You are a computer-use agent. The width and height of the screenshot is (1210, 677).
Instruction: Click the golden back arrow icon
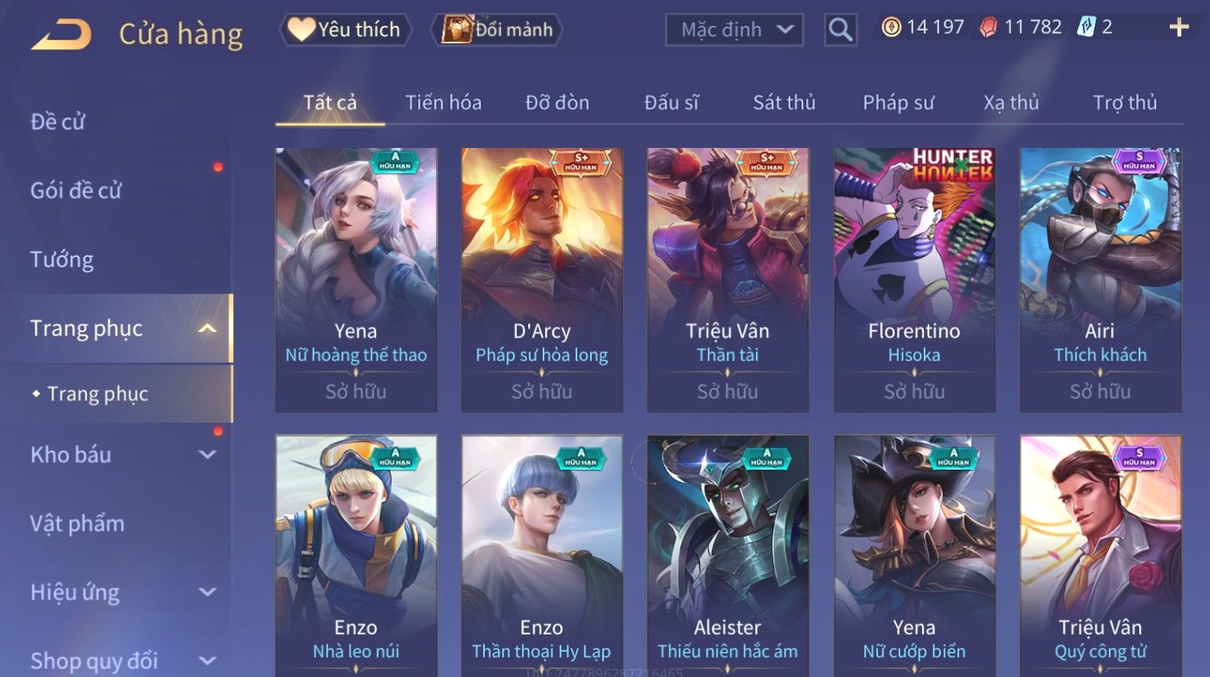point(62,34)
